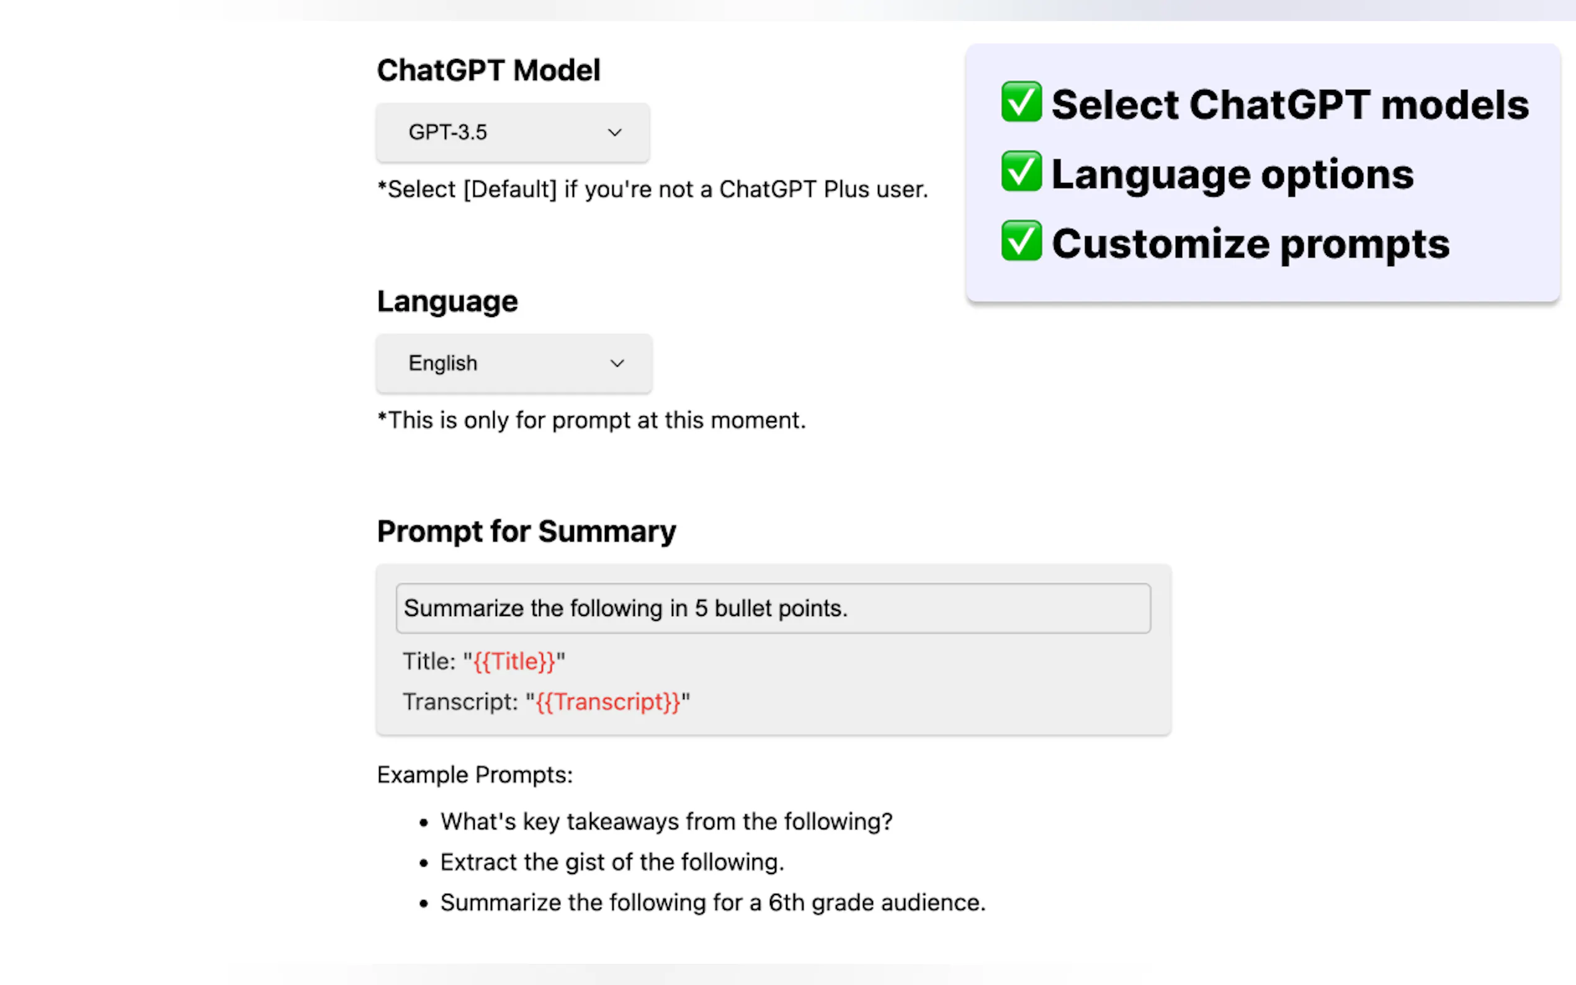Click the Language section heading
The image size is (1576, 985).
coord(447,300)
